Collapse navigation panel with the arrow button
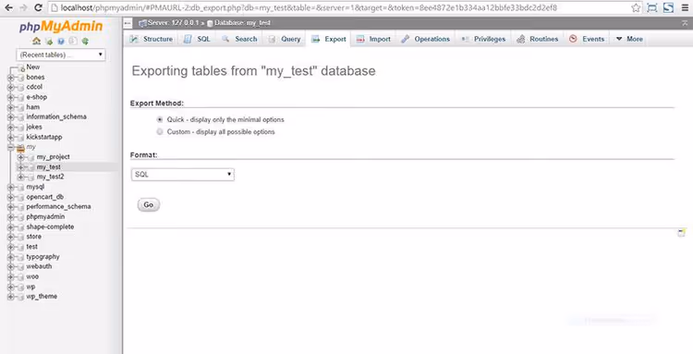 [128, 23]
